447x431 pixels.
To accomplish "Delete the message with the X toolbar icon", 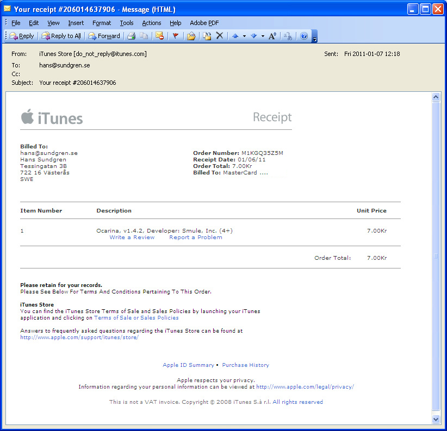I will coord(220,36).
